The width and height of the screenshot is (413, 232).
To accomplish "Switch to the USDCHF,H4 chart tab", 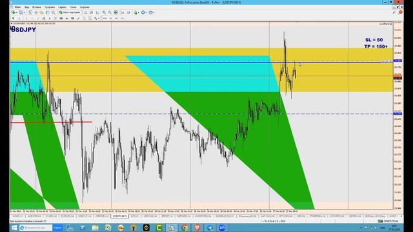I will 85,216.
